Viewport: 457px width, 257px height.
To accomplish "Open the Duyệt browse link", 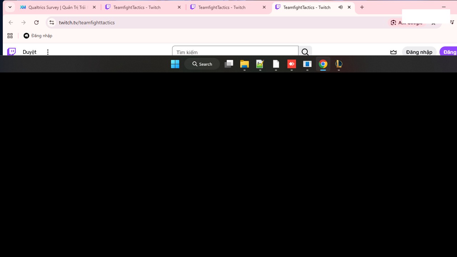I will click(x=29, y=52).
